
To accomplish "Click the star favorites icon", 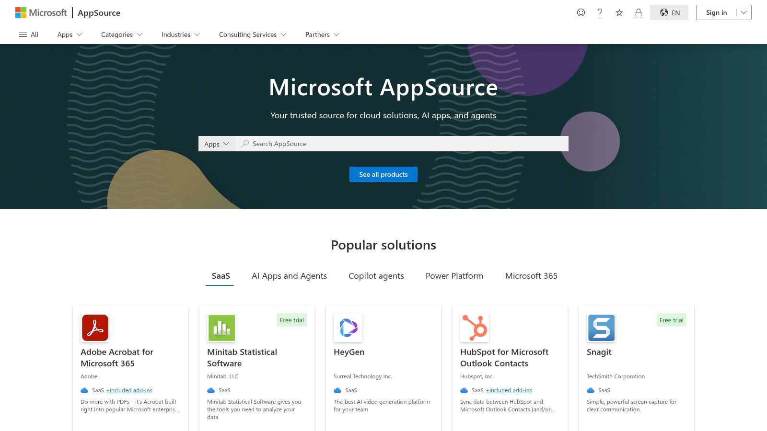I will pos(619,13).
